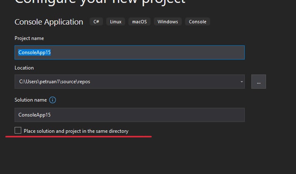Image resolution: width=296 pixels, height=174 pixels.
Task: Select the Windows platform tag
Action: point(168,22)
